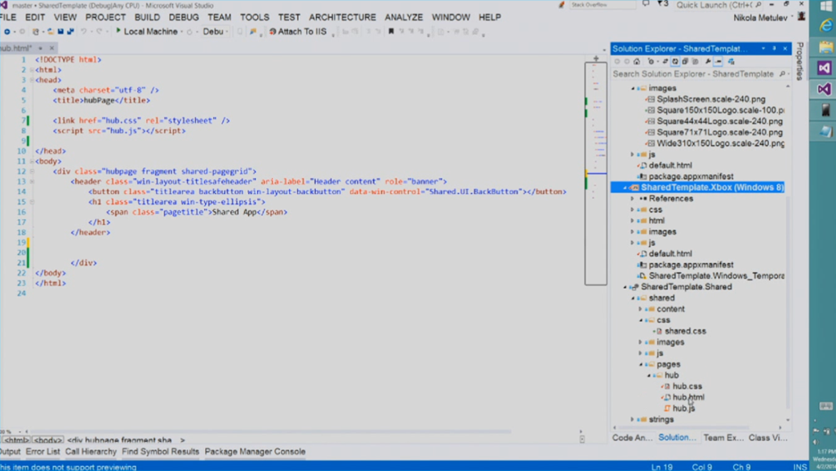Expand the content folder node

tap(640, 309)
